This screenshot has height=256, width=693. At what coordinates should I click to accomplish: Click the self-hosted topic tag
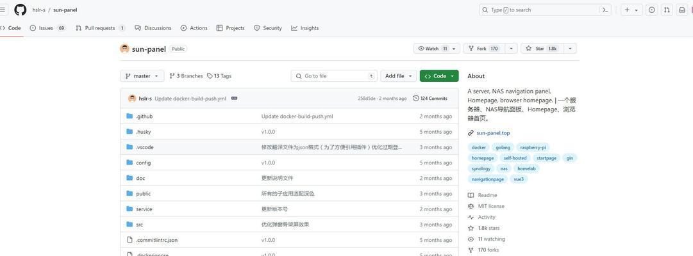[515, 158]
